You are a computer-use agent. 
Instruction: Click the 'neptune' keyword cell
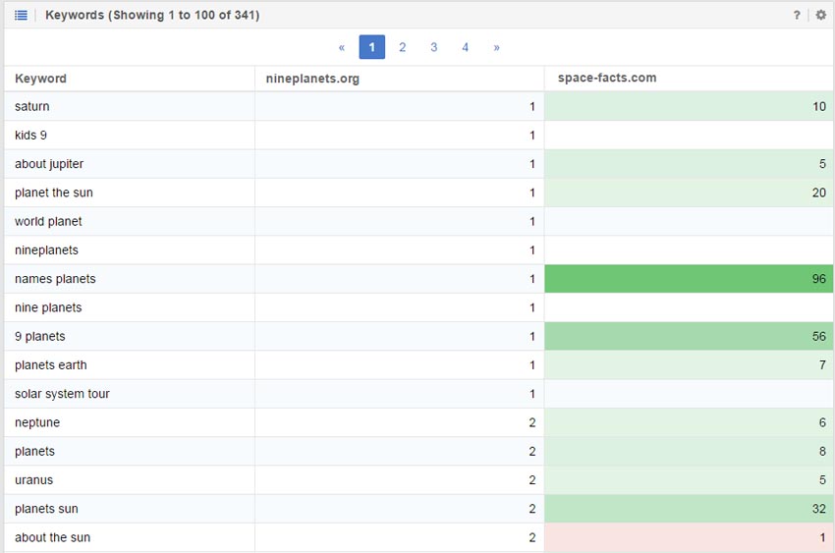(x=130, y=422)
